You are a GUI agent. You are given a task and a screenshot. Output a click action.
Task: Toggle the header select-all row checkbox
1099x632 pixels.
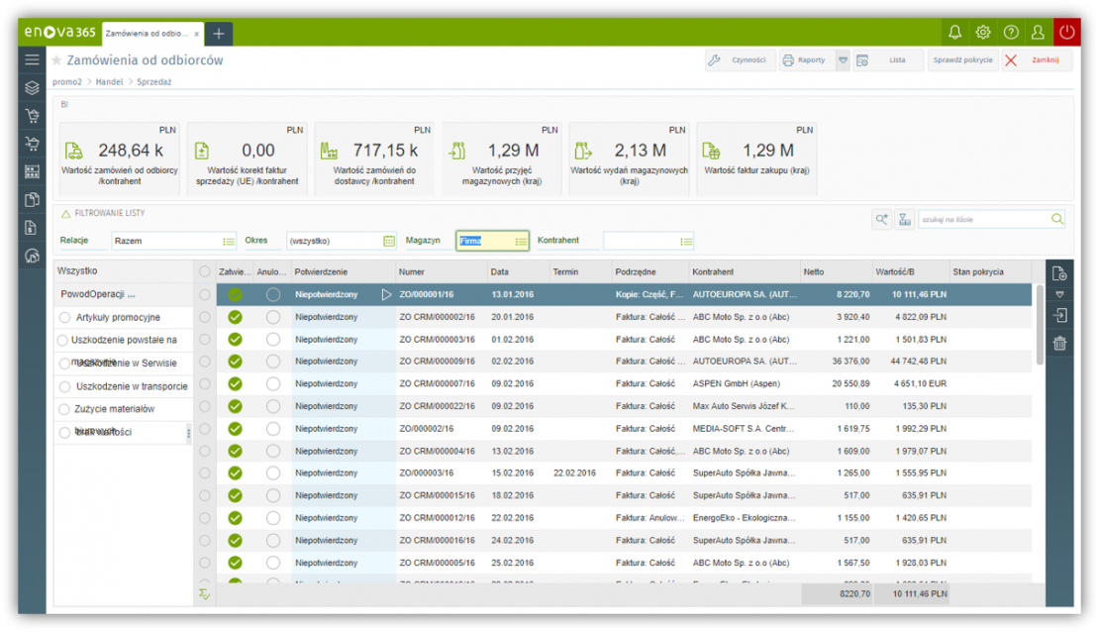[x=204, y=271]
